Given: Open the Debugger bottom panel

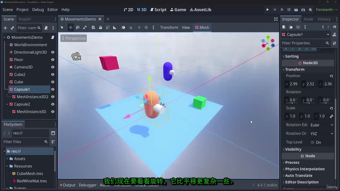Looking at the screenshot, I should [x=87, y=185].
